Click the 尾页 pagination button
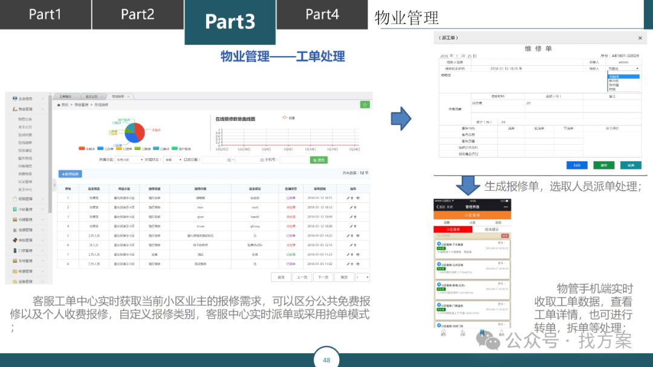Viewport: 653px width, 367px height. 344,277
